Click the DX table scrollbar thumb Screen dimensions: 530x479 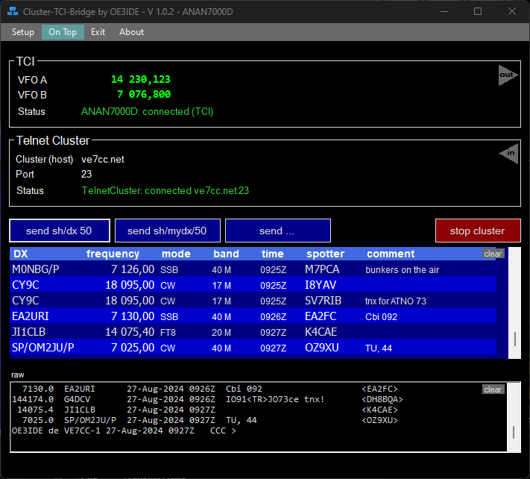[515, 339]
